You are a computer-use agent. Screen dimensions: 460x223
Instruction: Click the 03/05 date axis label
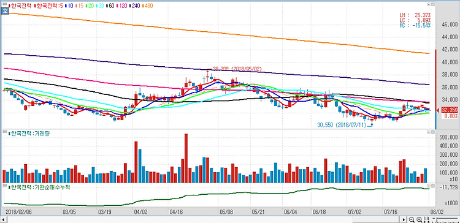click(x=69, y=211)
